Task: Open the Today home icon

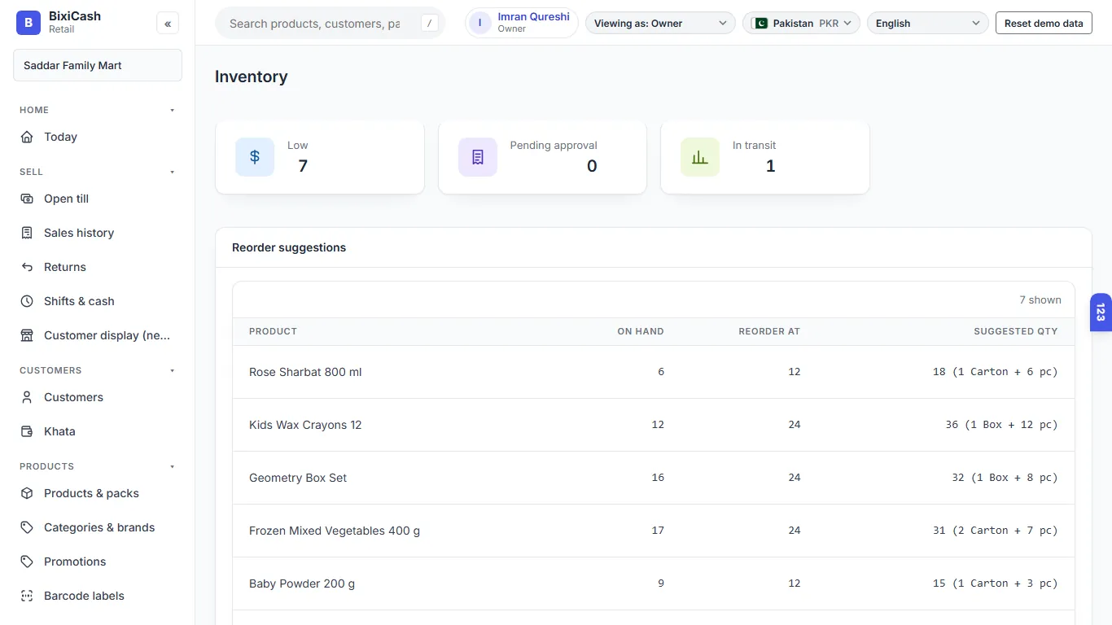Action: coord(27,137)
